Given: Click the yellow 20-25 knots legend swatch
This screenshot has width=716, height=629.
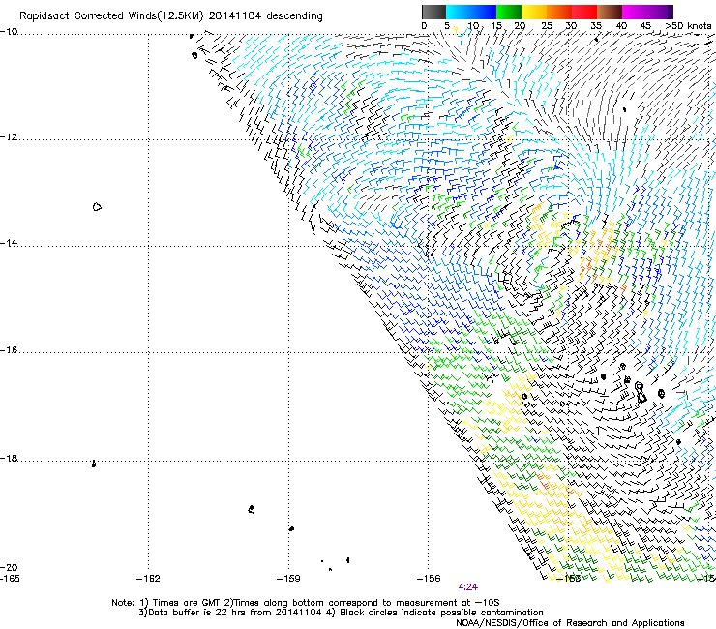Looking at the screenshot, I should pos(534,12).
